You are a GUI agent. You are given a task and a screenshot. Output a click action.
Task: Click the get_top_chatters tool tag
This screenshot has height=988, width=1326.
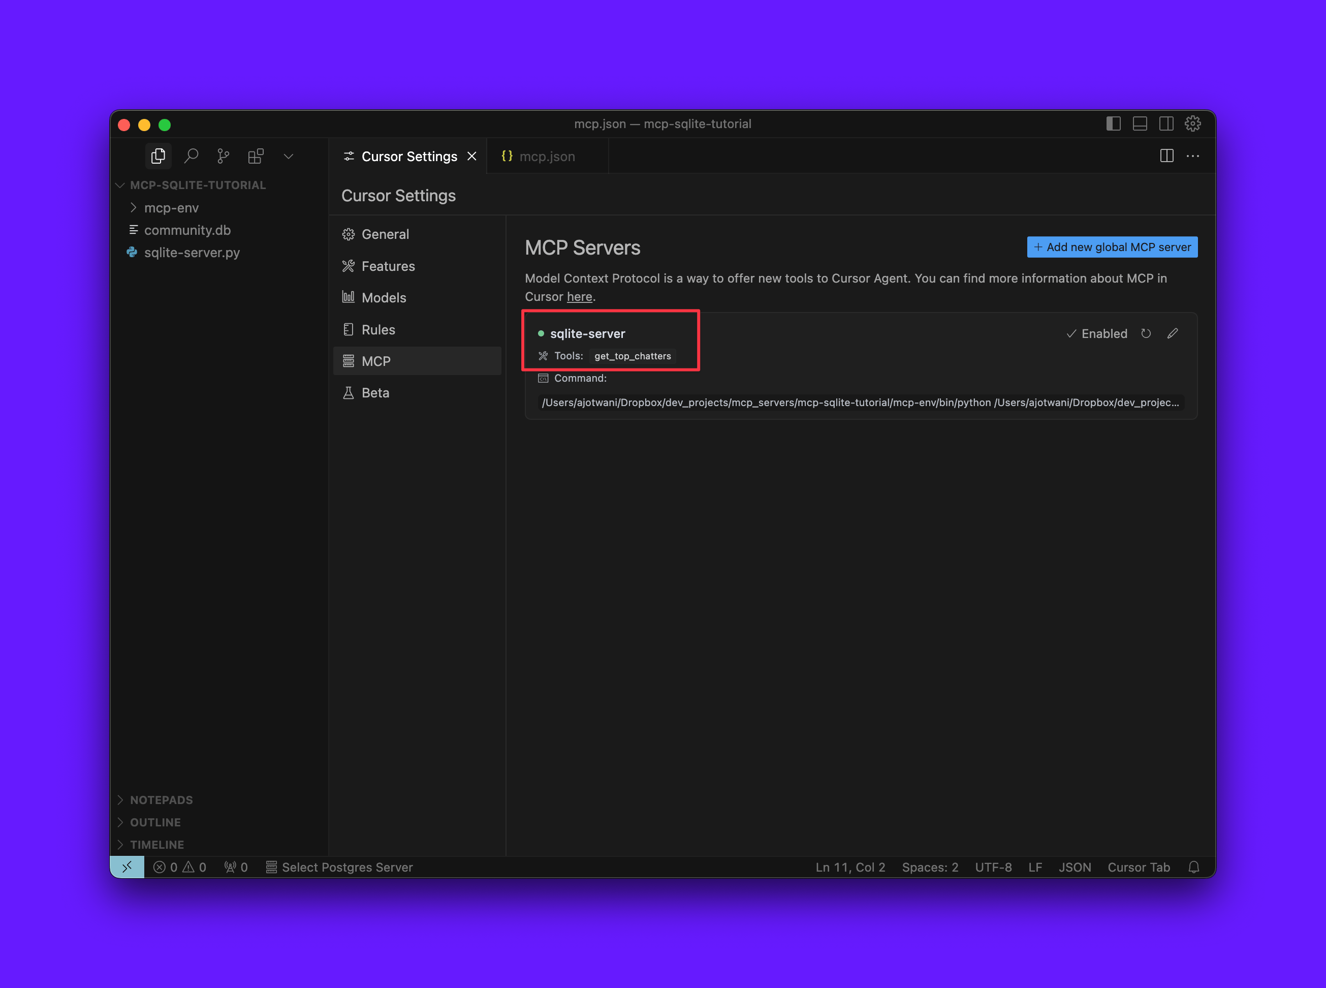coord(633,356)
